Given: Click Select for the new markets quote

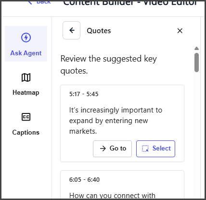Looking at the screenshot, I should [155, 149].
